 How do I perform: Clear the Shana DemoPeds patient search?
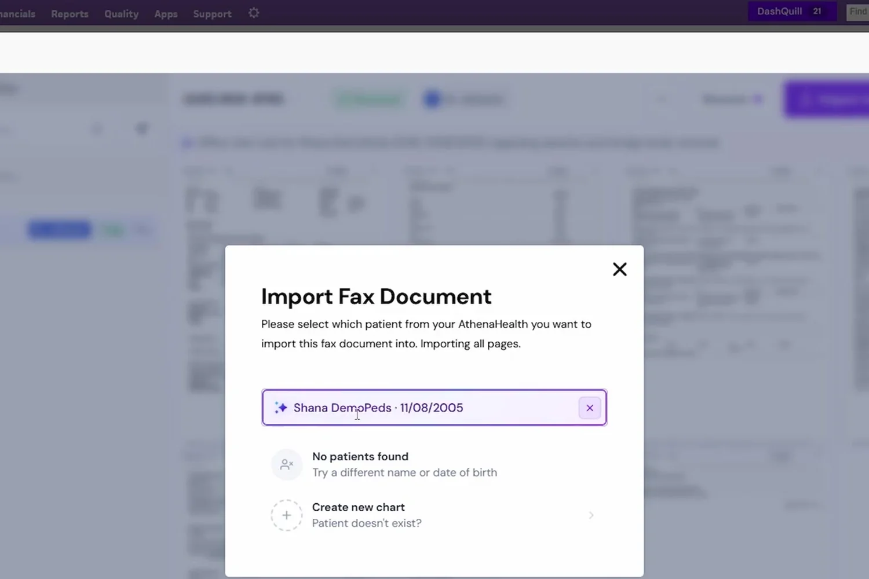click(x=590, y=408)
